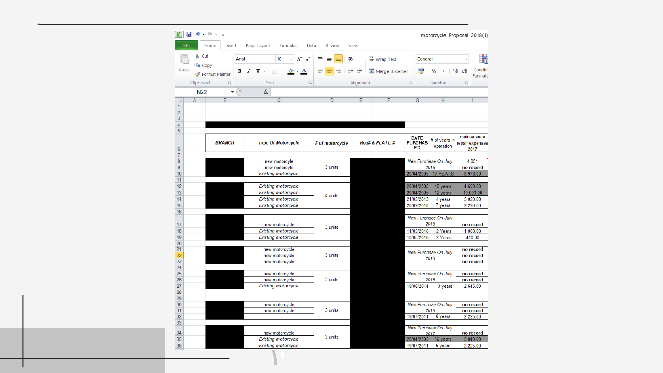Image resolution: width=663 pixels, height=373 pixels.
Task: Select the '17 YEARS' cell
Action: coord(443,174)
